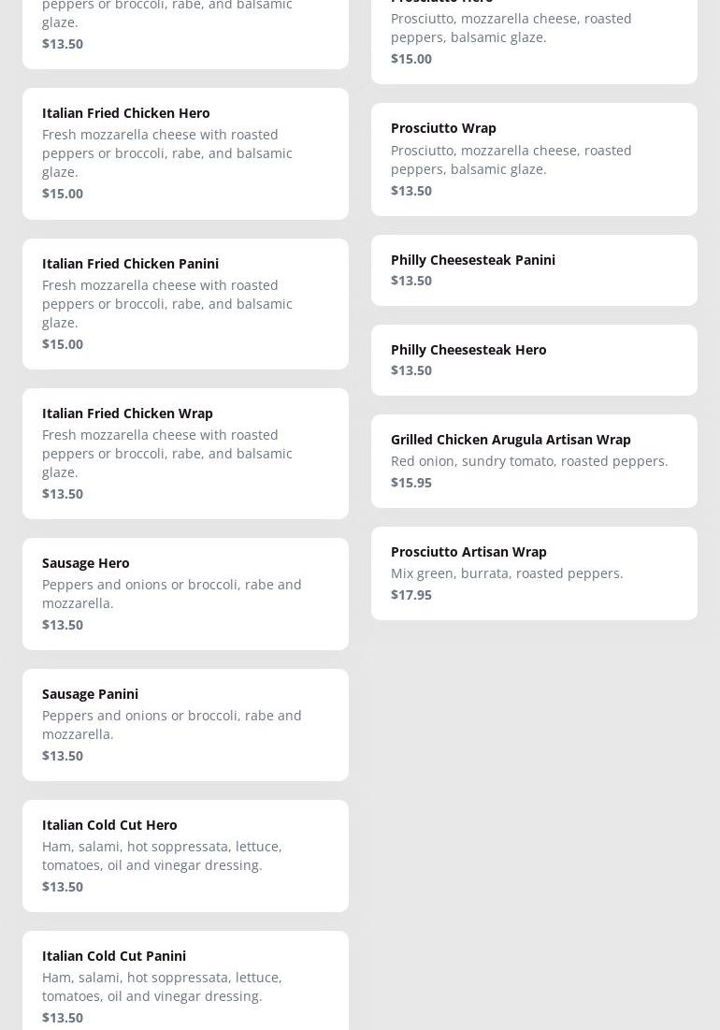Click the $17.95 price on Prosciutto Artisan Wrap
Screen dimensions: 720x1030
[x=411, y=595]
